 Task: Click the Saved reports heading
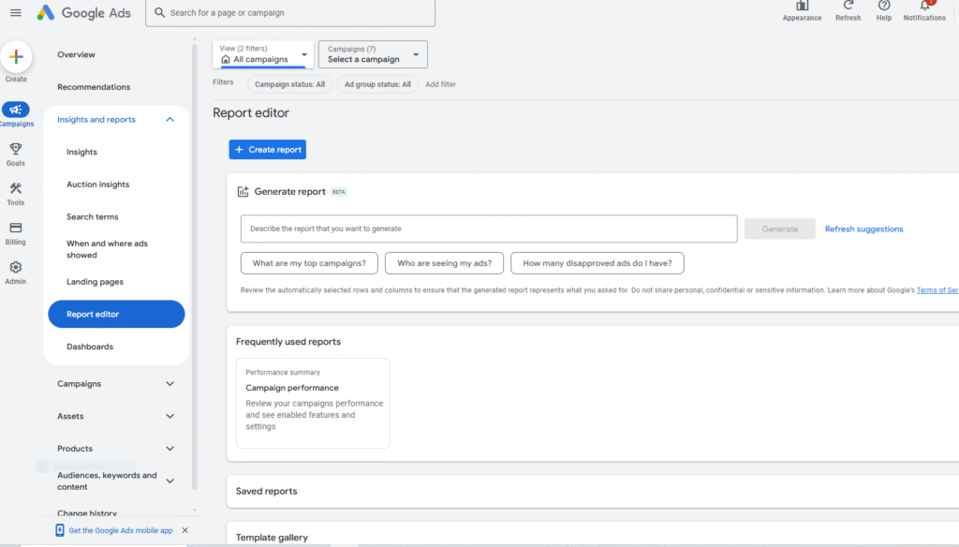coord(267,492)
